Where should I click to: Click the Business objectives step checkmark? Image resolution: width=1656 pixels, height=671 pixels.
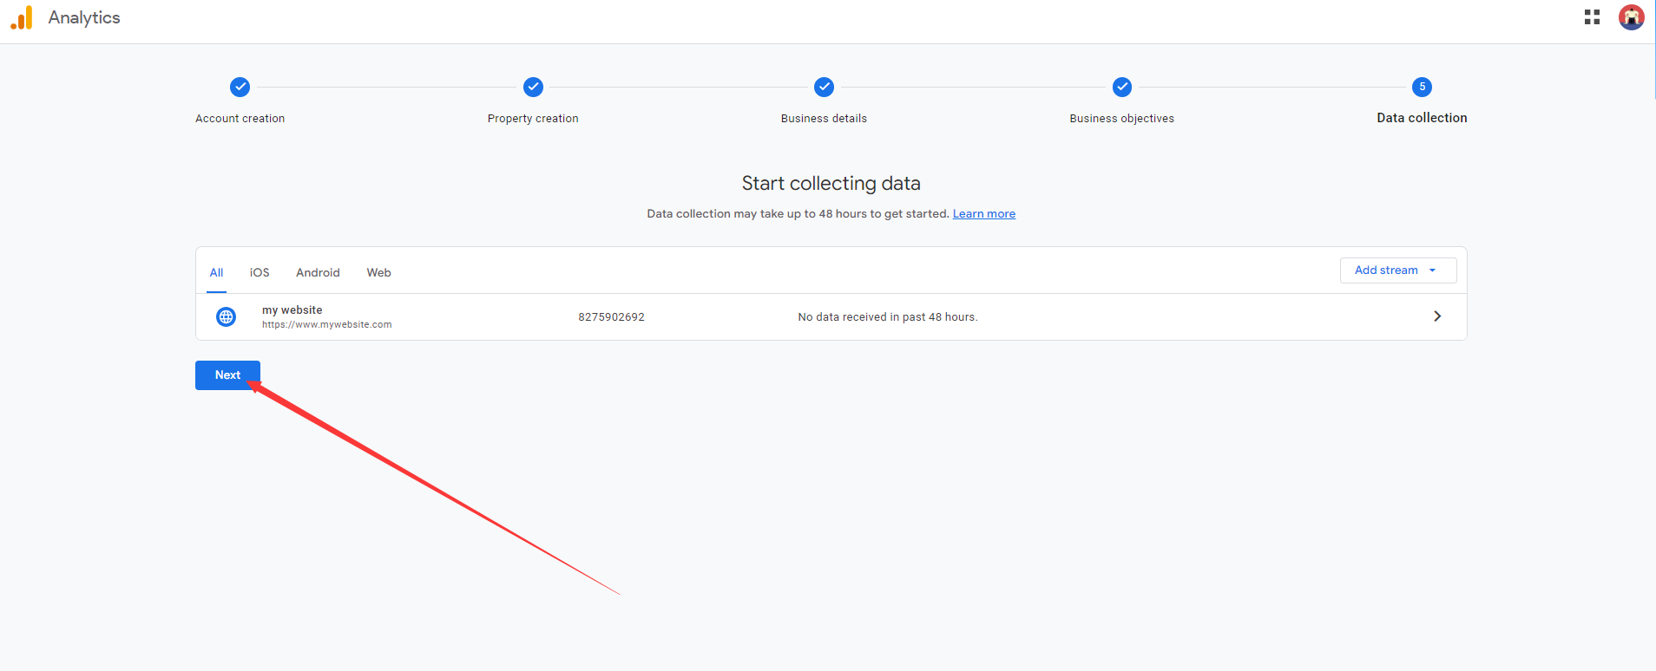coord(1122,87)
